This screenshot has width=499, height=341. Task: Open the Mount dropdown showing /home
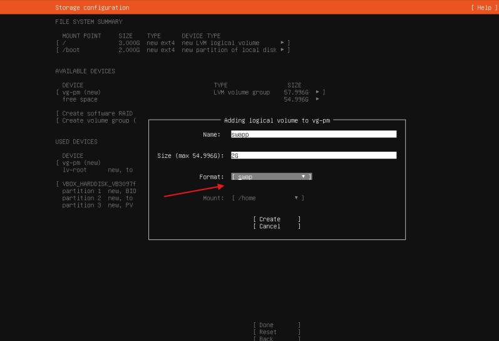[267, 198]
